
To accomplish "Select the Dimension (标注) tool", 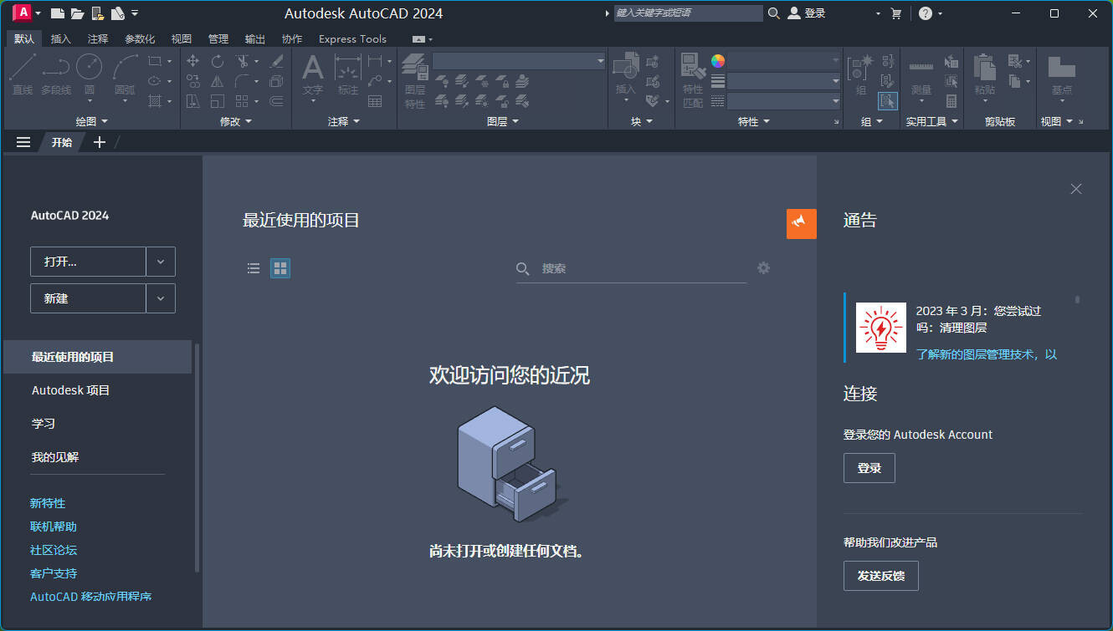I will [x=348, y=74].
